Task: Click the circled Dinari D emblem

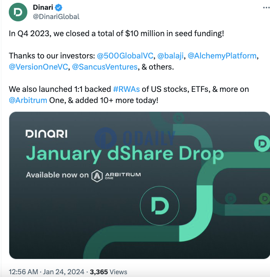Action: [160, 206]
